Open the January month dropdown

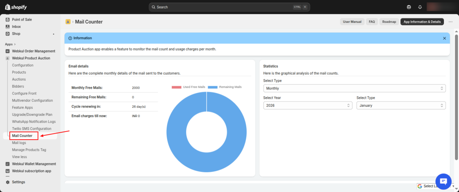click(401, 106)
